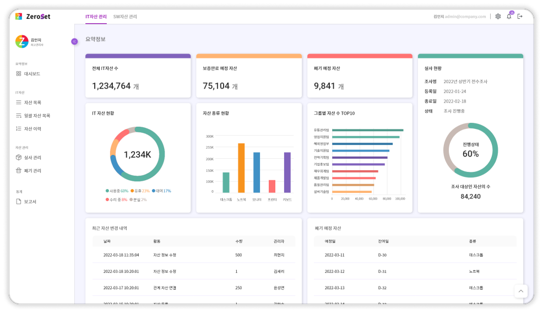Toggle the 수리 중 8% legend item

click(117, 199)
